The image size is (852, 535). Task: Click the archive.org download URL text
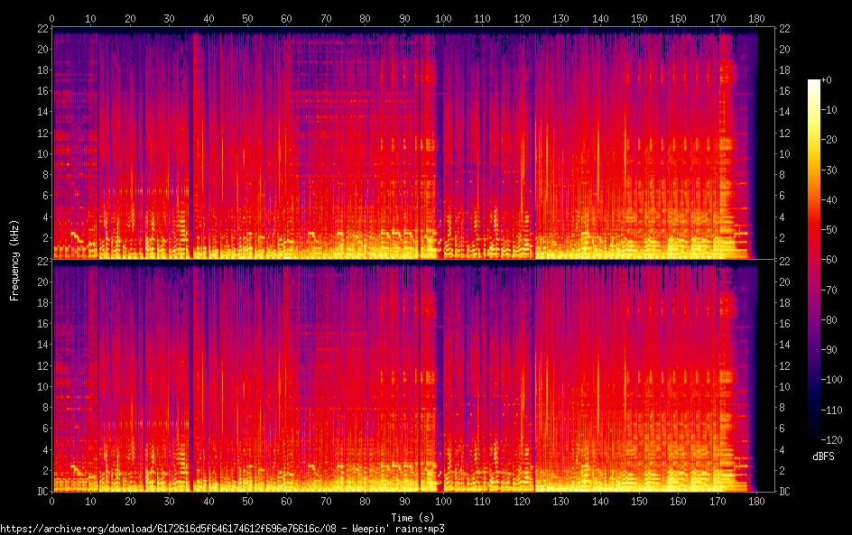point(222,529)
